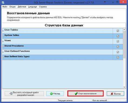Toggle the User Defined Functions checkbox
This screenshot has height=103, width=128.
(x=118, y=52)
